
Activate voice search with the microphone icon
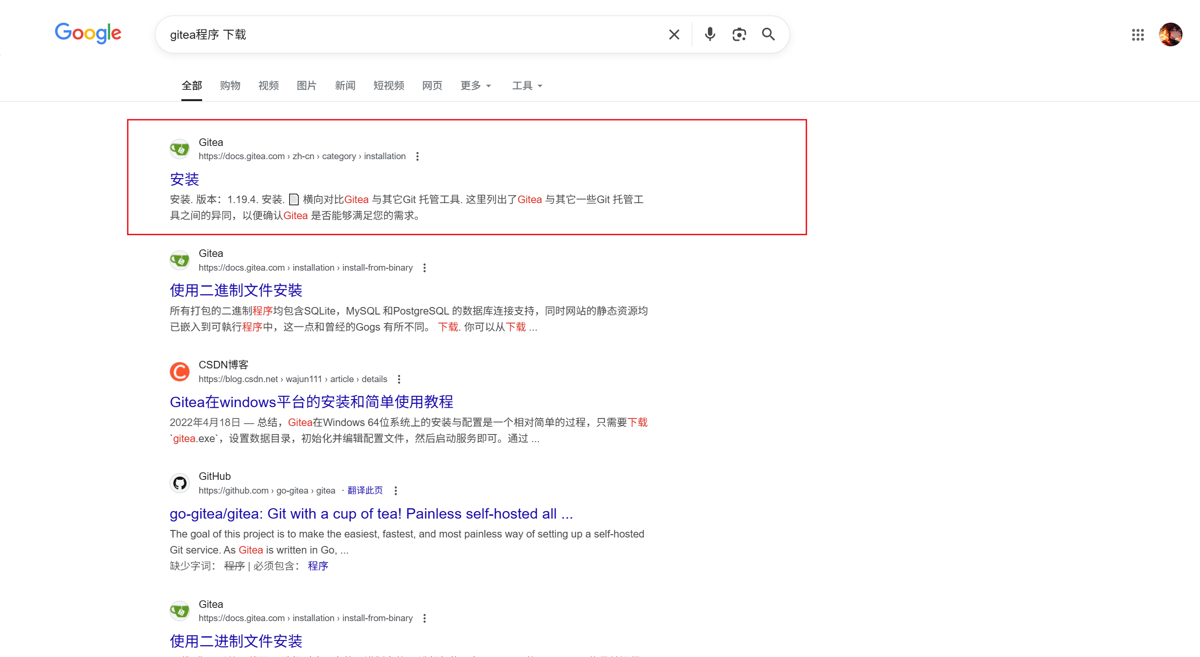click(x=709, y=34)
